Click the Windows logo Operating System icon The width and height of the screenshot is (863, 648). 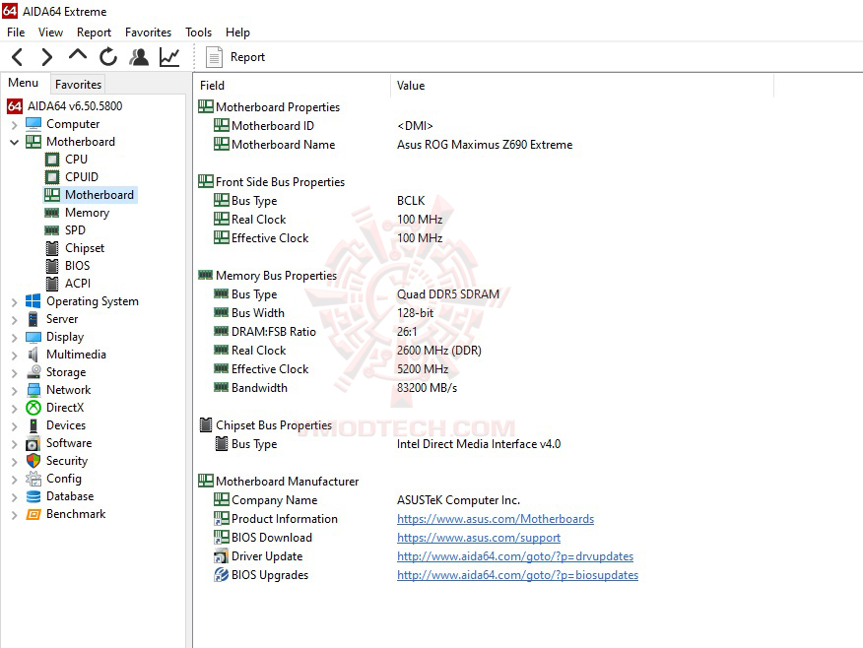coord(33,301)
